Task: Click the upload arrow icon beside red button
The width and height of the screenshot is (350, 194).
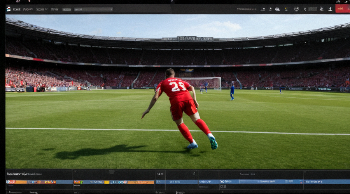Action: pyautogui.click(x=330, y=9)
